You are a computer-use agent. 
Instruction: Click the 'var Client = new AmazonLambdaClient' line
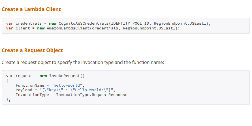(x=93, y=28)
